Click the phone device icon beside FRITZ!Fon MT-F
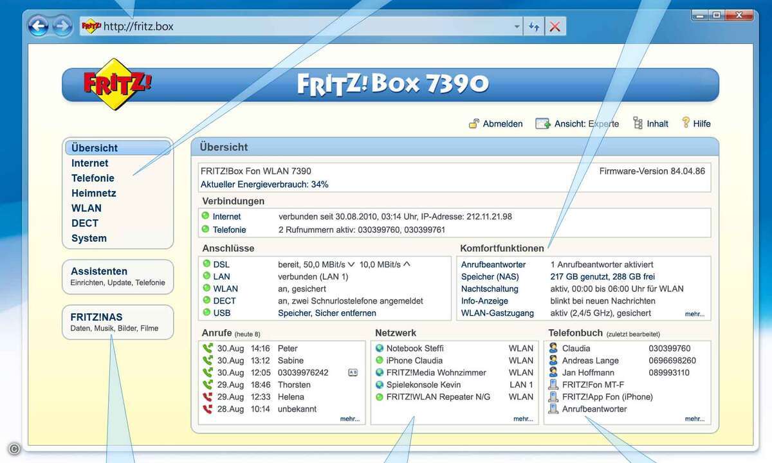The width and height of the screenshot is (772, 463). [x=553, y=385]
